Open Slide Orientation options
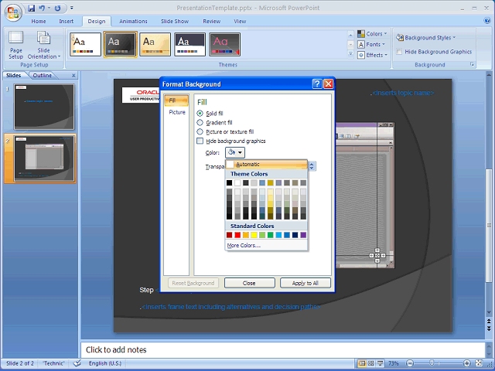This screenshot has width=495, height=371. [43, 45]
